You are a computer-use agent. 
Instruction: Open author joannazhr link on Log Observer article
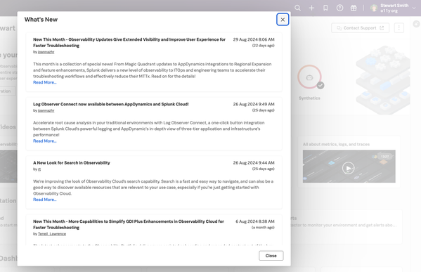coord(46,110)
